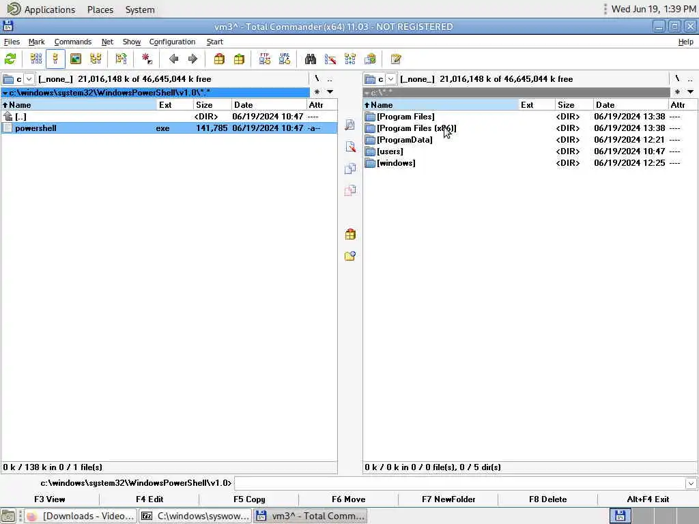Click the edit file icon in middle bar
This screenshot has width=699, height=524.
pos(350,147)
